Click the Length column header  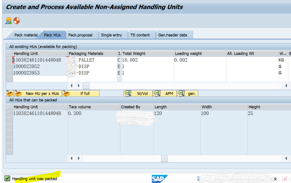pos(177,107)
